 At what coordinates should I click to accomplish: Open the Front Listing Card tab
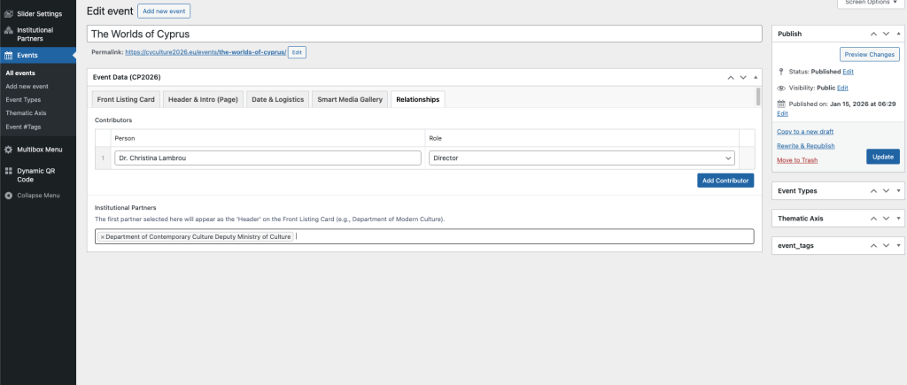(125, 99)
